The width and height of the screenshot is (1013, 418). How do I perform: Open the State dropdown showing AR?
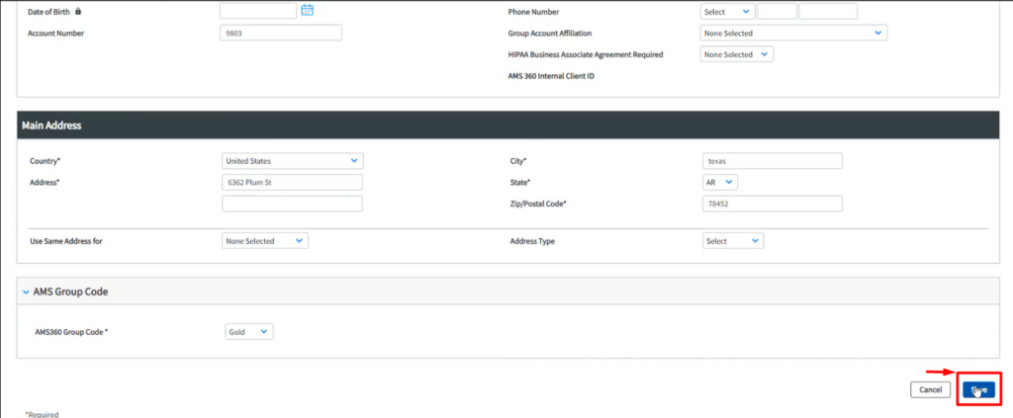pyautogui.click(x=719, y=183)
